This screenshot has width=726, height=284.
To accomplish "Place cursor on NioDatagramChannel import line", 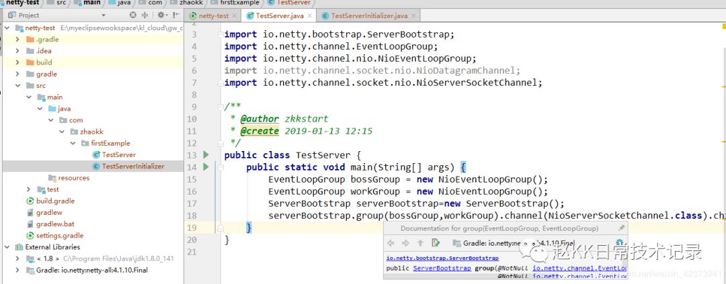I will coord(372,70).
